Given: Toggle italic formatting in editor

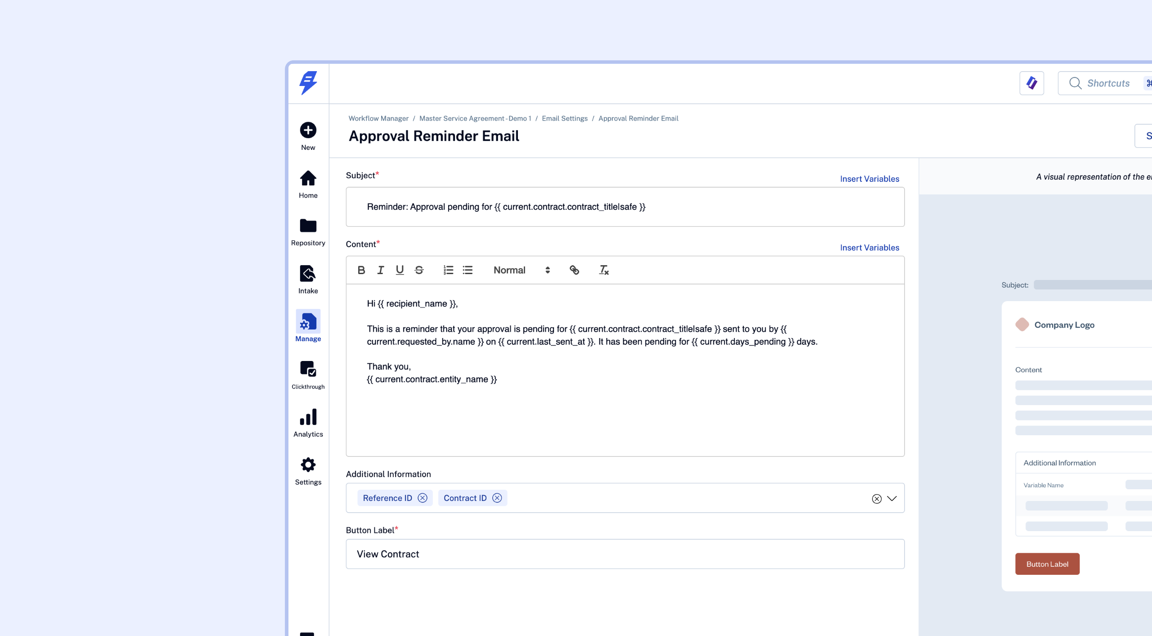Looking at the screenshot, I should (380, 270).
